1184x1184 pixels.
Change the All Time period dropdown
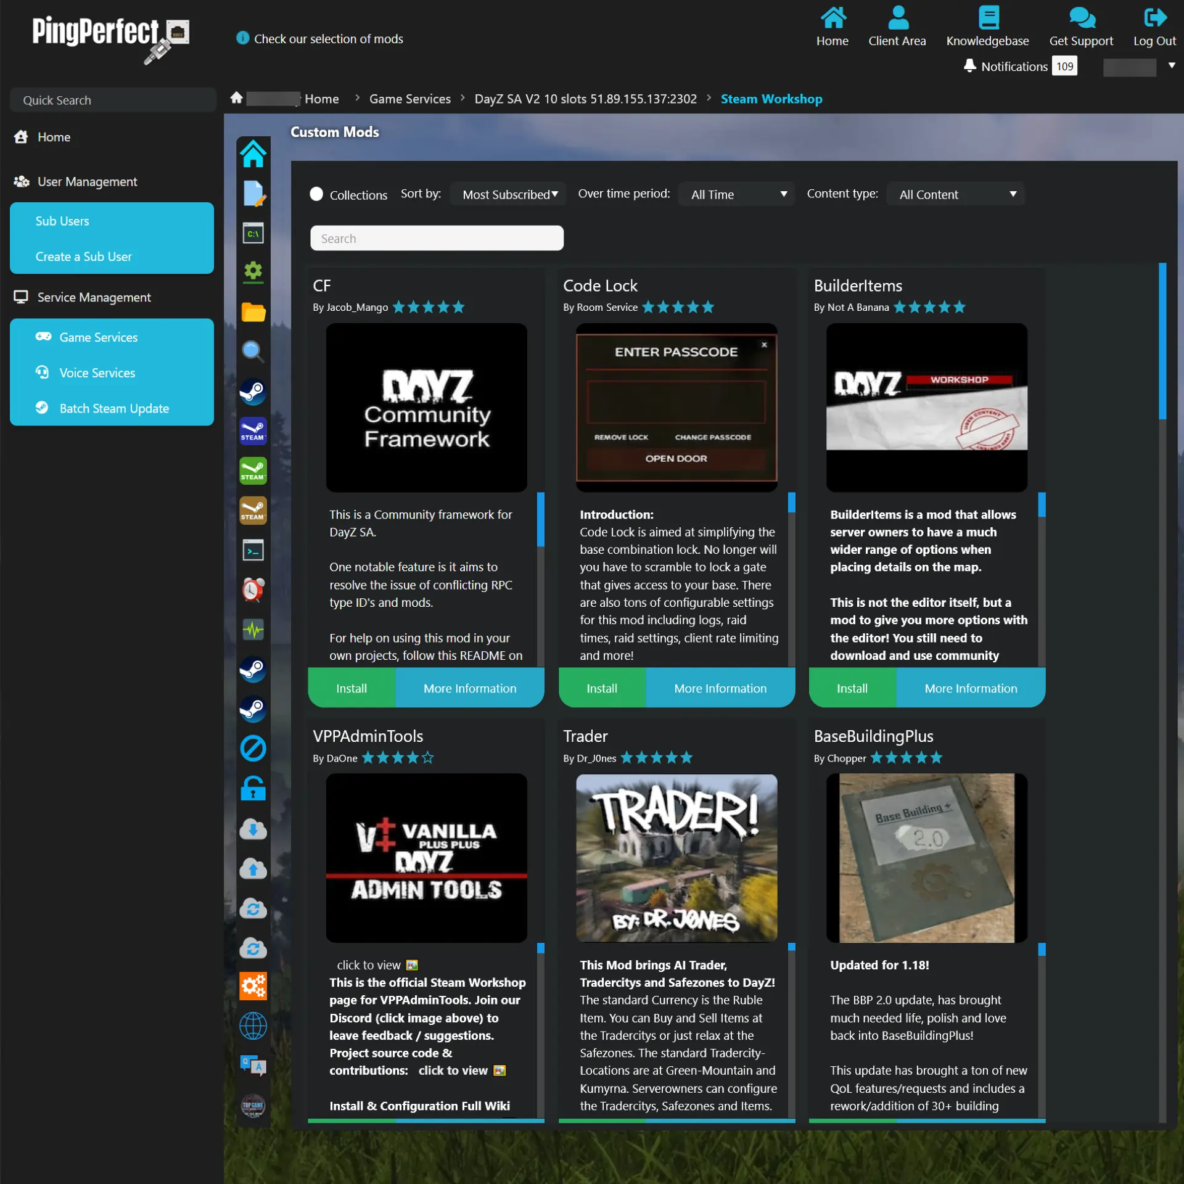click(x=736, y=194)
